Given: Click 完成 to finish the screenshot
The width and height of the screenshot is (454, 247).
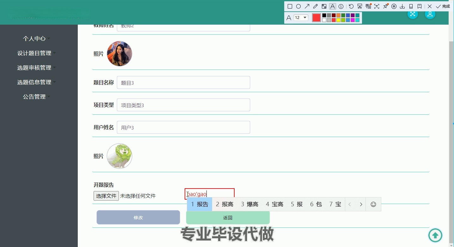Looking at the screenshot, I should click(443, 6).
